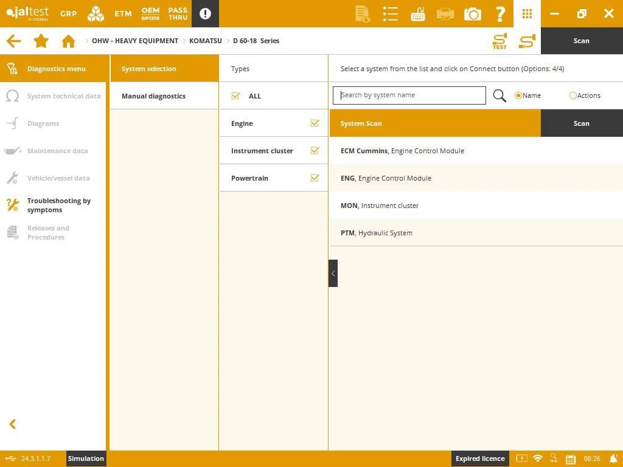Collapse the types panel with the side arrow
Viewport: 623px width, 467px height.
pyautogui.click(x=333, y=274)
